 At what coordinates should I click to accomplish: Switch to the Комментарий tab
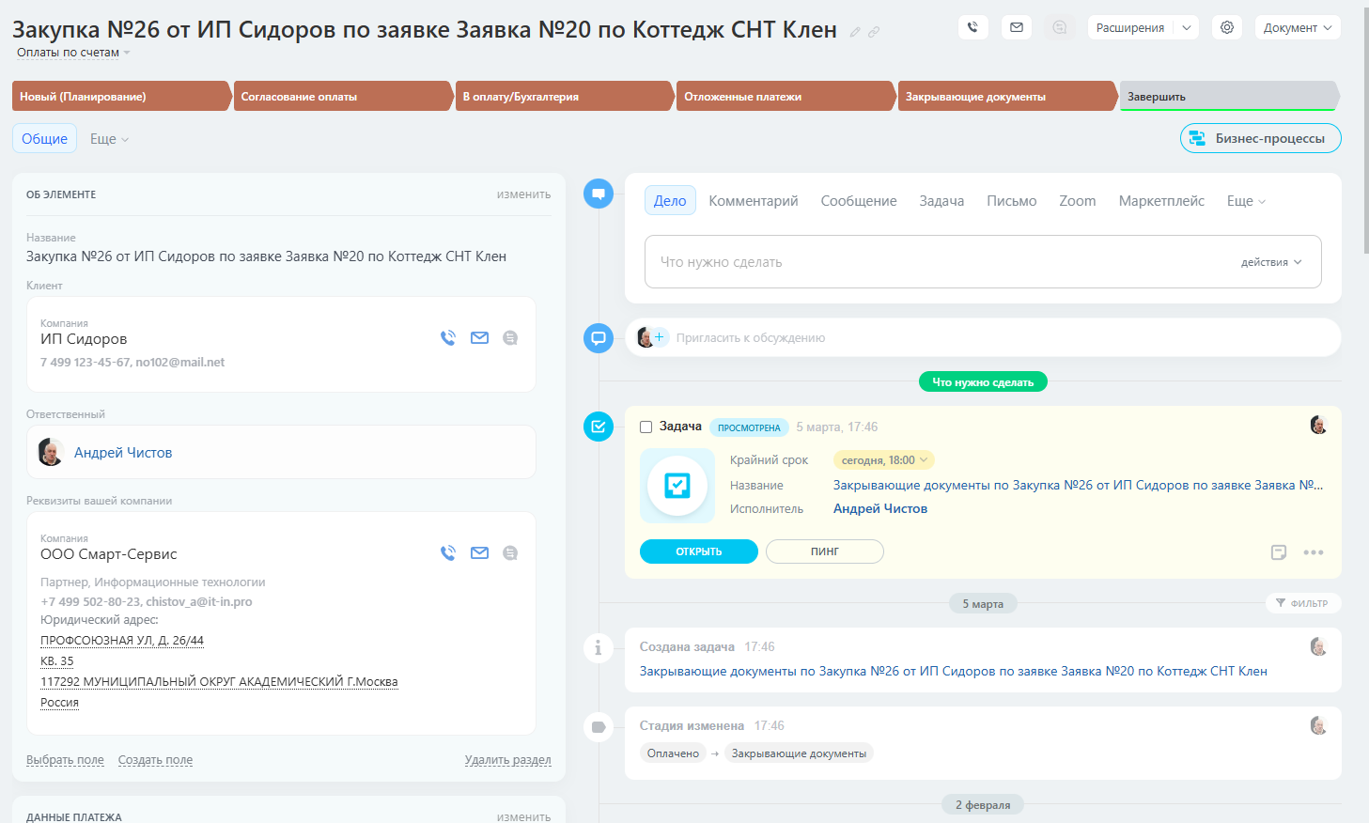point(753,201)
